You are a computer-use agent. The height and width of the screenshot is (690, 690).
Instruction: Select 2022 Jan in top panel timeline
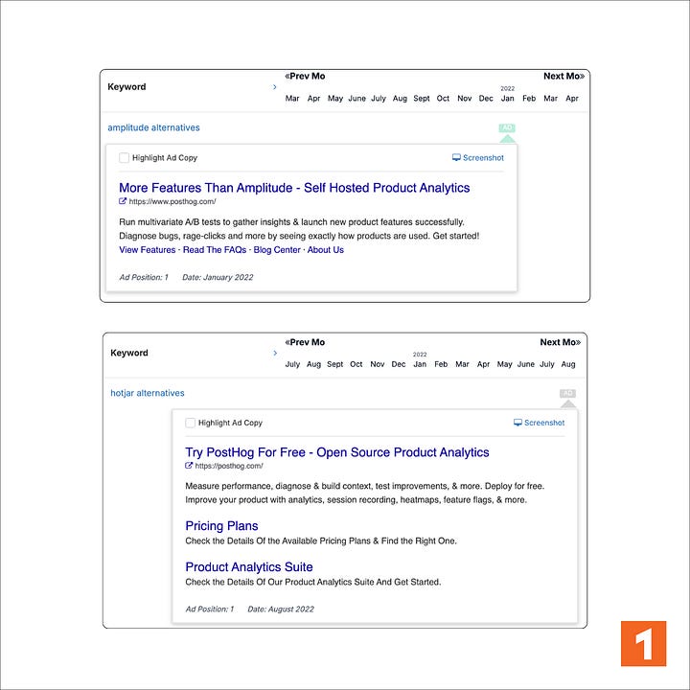click(x=507, y=95)
